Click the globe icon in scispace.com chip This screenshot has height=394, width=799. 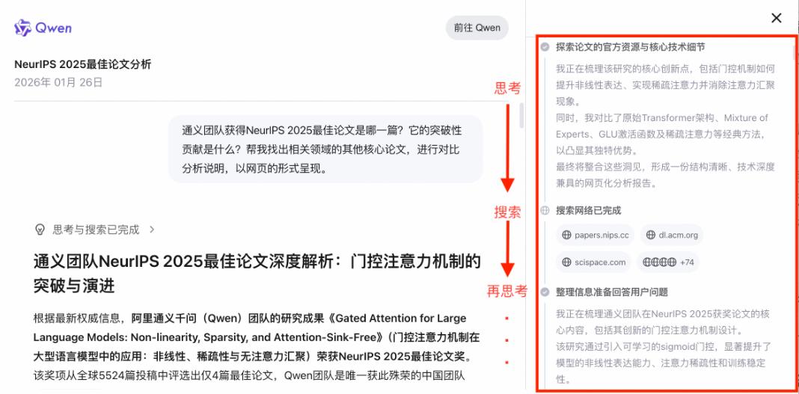pyautogui.click(x=566, y=262)
